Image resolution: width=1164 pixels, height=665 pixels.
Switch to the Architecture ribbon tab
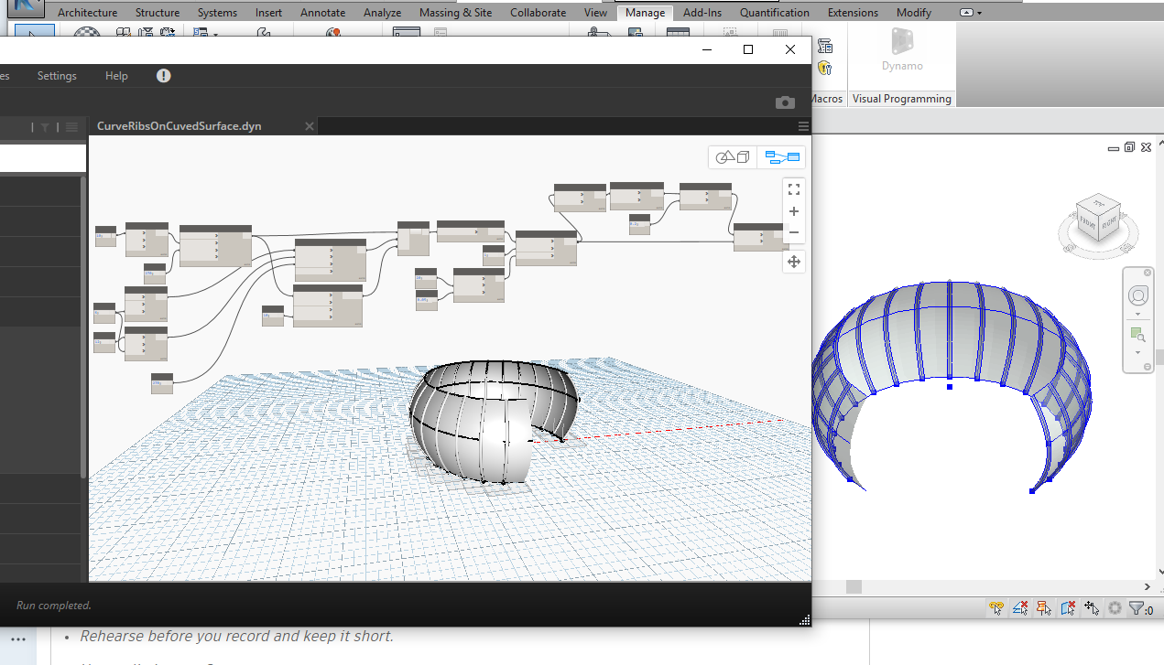click(x=87, y=12)
